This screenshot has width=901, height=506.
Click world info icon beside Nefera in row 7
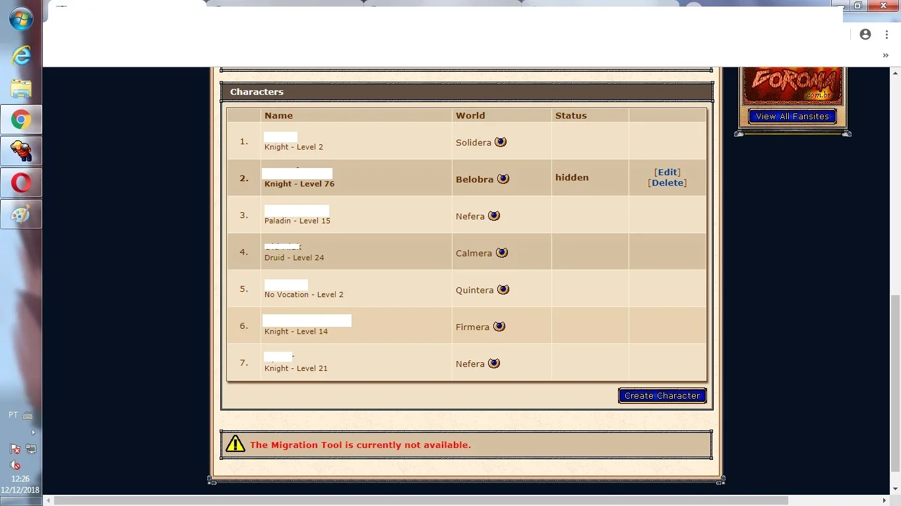pos(494,363)
